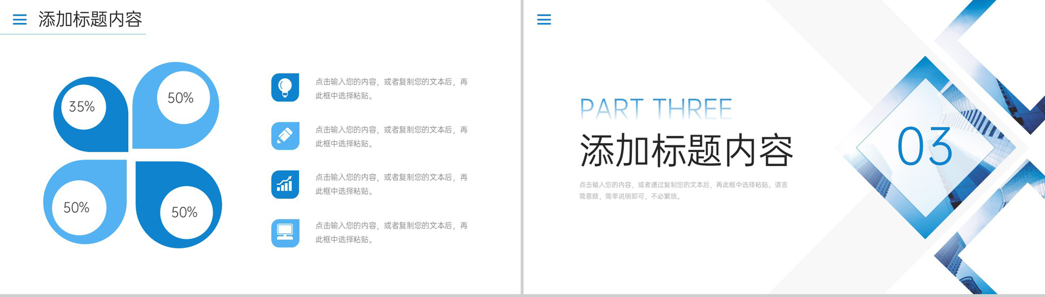Click the hamburger menu icon on left slide
The image size is (1045, 297).
[x=19, y=19]
